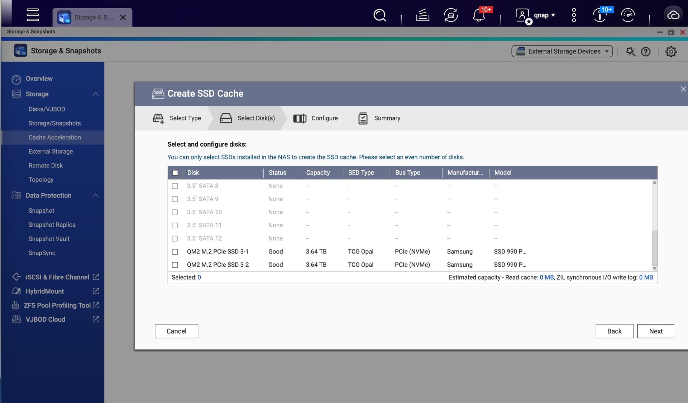688x403 pixels.
Task: Open background tasks icon in top bar
Action: [x=422, y=15]
